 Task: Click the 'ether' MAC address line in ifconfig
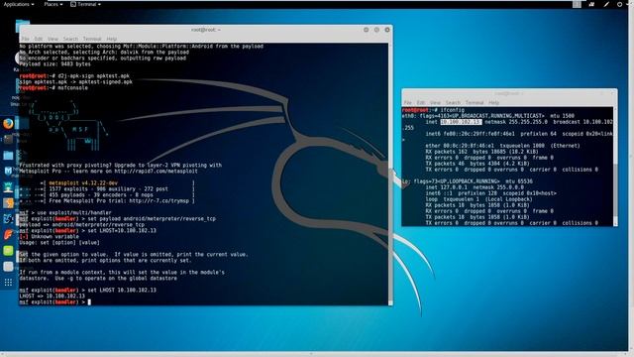click(x=502, y=146)
